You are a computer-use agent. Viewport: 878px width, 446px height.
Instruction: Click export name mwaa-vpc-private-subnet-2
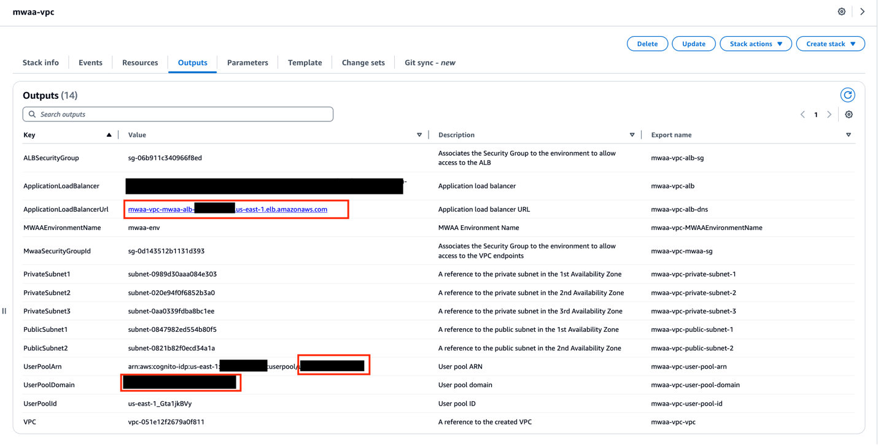(693, 293)
